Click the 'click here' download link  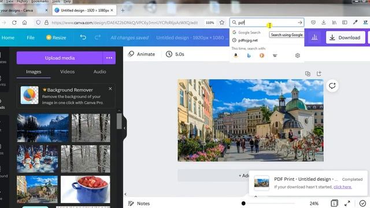[343, 187]
